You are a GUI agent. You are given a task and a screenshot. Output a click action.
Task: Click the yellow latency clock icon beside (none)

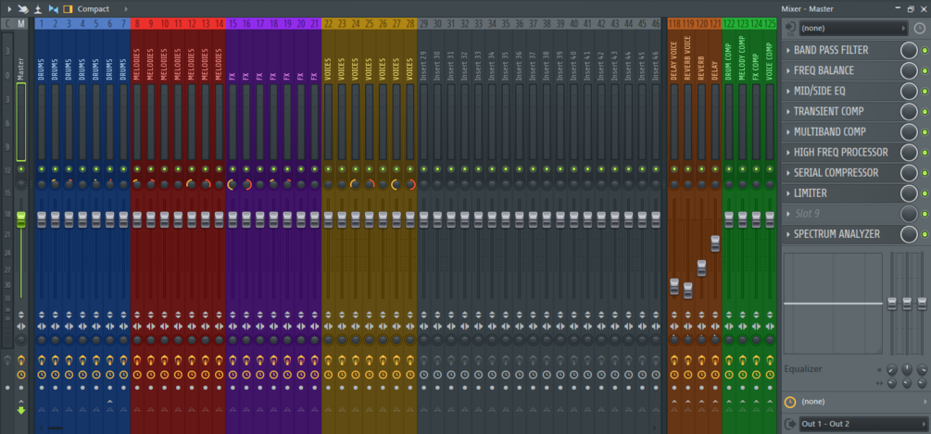789,402
